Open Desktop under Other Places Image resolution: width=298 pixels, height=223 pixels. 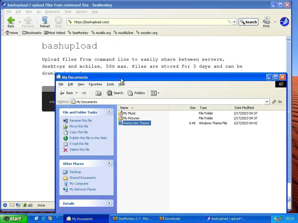[75, 172]
